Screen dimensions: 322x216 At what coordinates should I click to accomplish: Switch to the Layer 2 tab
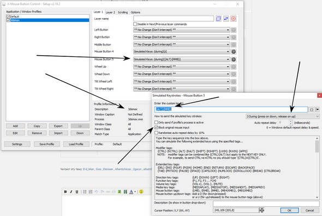click(110, 13)
